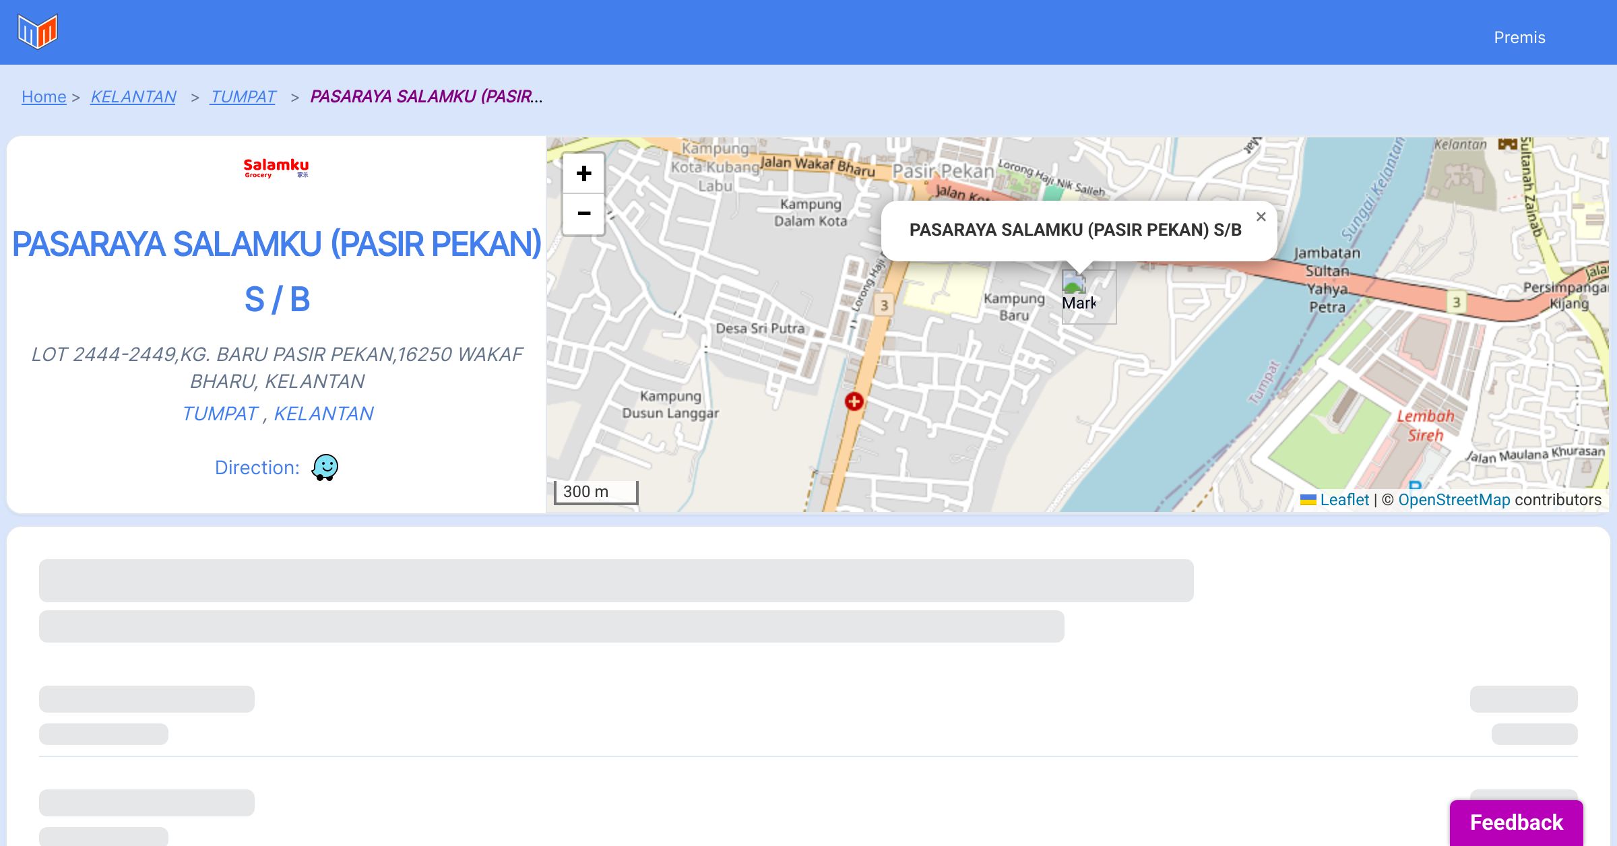Open Waze directions icon
Image resolution: width=1617 pixels, height=846 pixels.
tap(325, 467)
